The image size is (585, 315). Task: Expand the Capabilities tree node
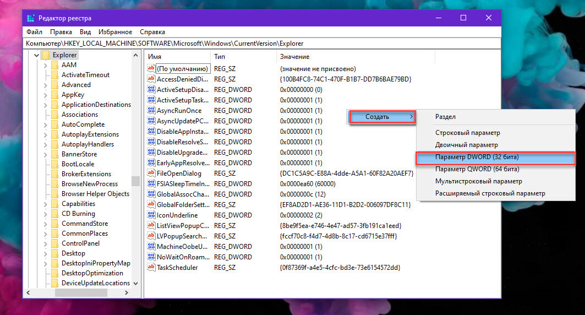[46, 204]
